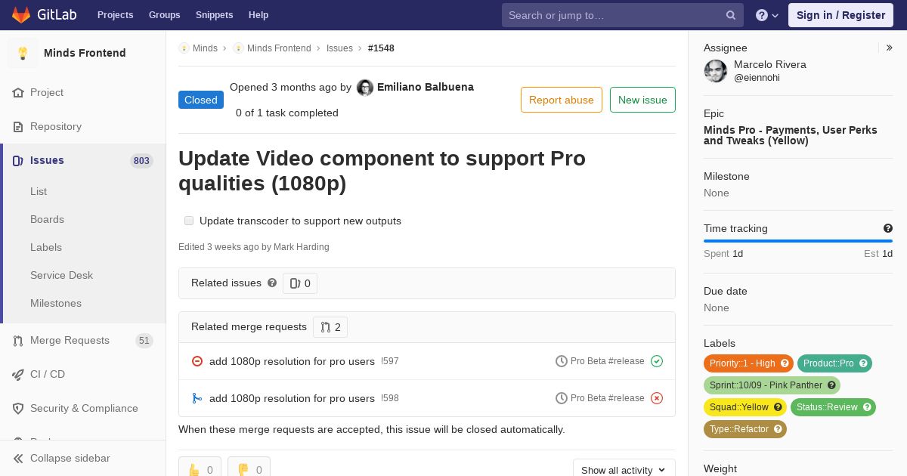Toggle the Update transcoder task checkbox
The width and height of the screenshot is (907, 476).
(189, 221)
